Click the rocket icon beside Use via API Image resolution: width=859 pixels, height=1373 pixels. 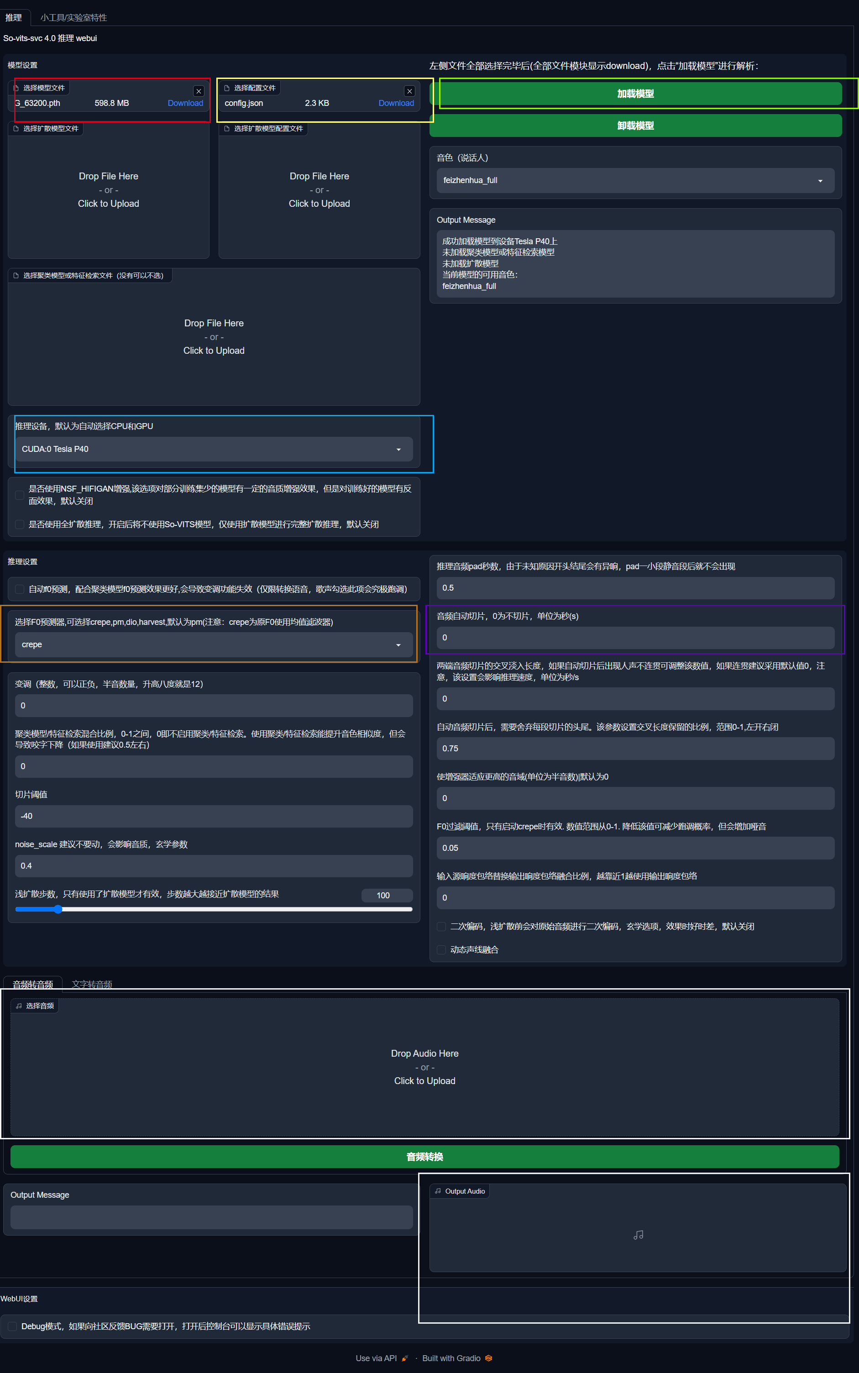(404, 1357)
